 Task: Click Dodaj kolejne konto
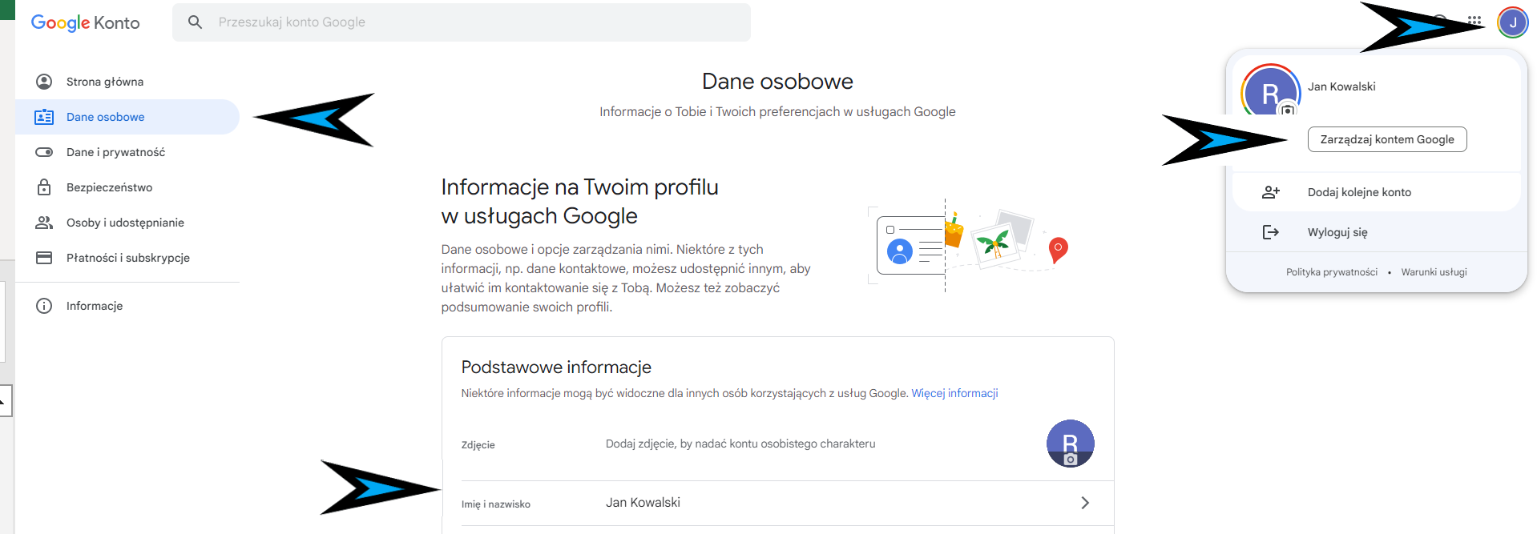pos(1359,192)
